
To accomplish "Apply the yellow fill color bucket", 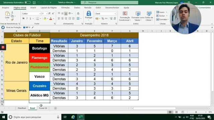I will tap(45, 19).
